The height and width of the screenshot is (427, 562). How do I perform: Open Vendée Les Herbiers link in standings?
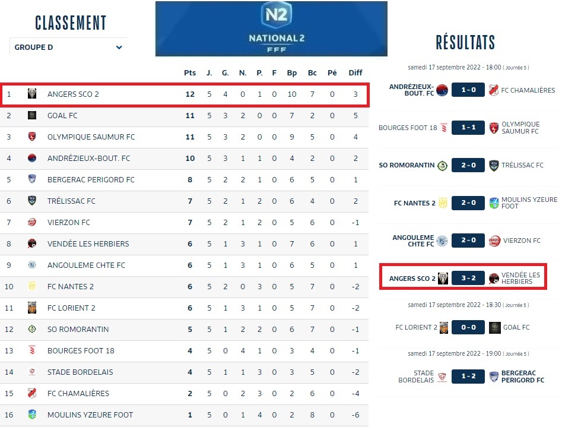[88, 243]
